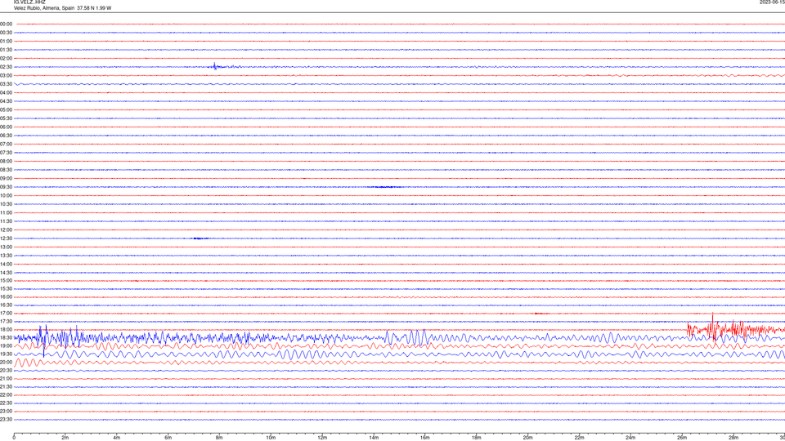Viewport: 785px width, 441px height.
Task: Select the 03:30 row label
Action: (x=6, y=84)
